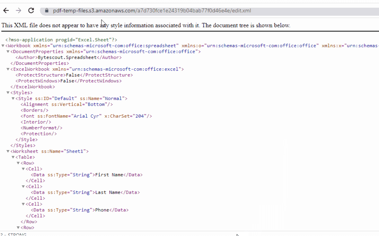379x236 pixels.
Task: Navigate back using the browser back arrow
Action: [x=6, y=10]
